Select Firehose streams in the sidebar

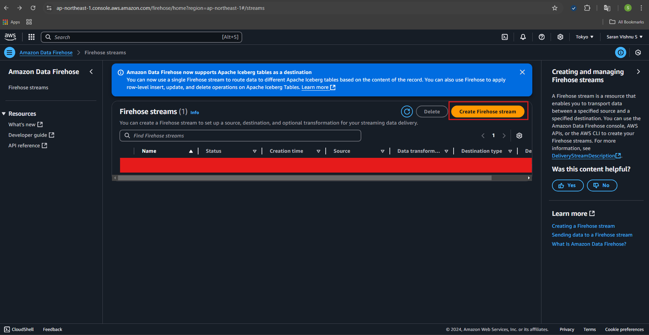coord(28,88)
